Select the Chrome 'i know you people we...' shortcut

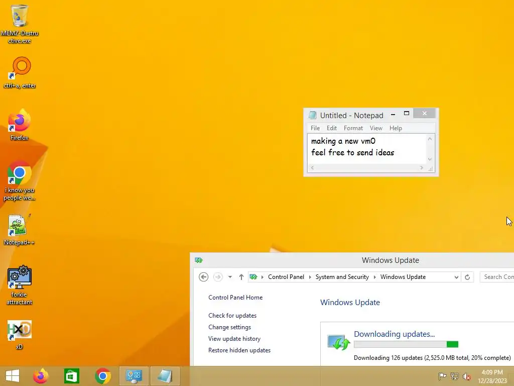point(20,180)
